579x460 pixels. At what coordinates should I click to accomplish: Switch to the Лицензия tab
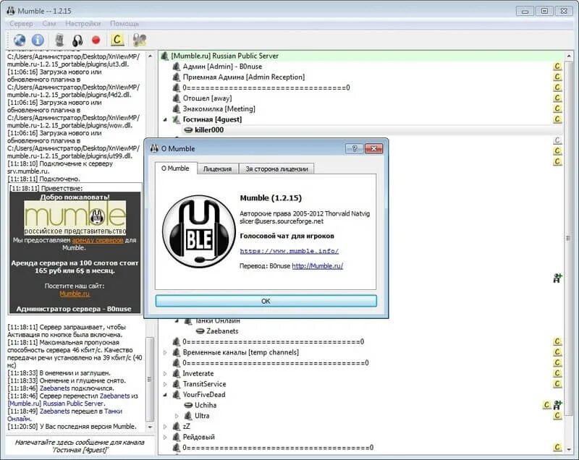click(x=217, y=169)
